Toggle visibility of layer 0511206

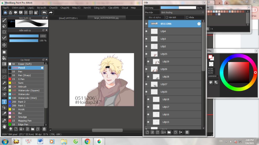[x=146, y=24]
